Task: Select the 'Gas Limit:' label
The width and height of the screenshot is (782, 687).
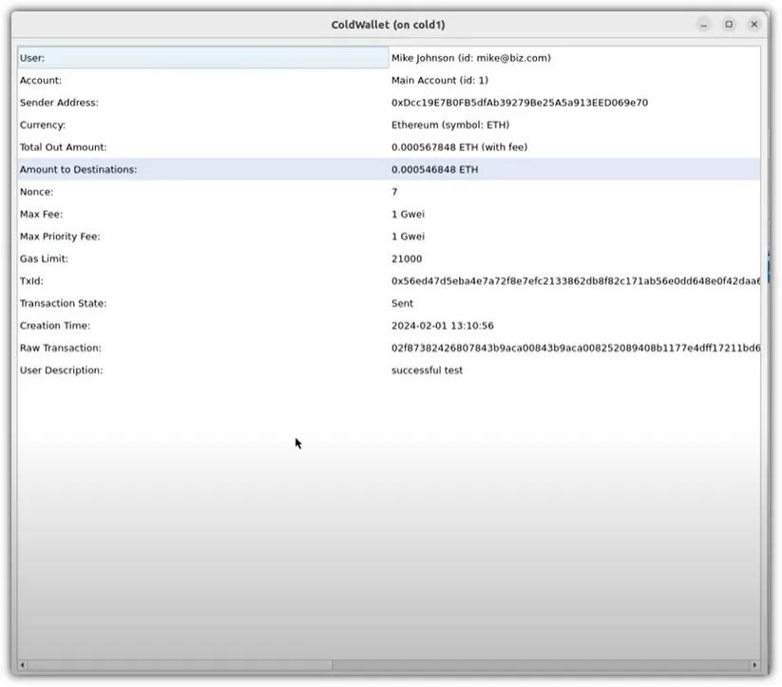Action: pyautogui.click(x=44, y=259)
